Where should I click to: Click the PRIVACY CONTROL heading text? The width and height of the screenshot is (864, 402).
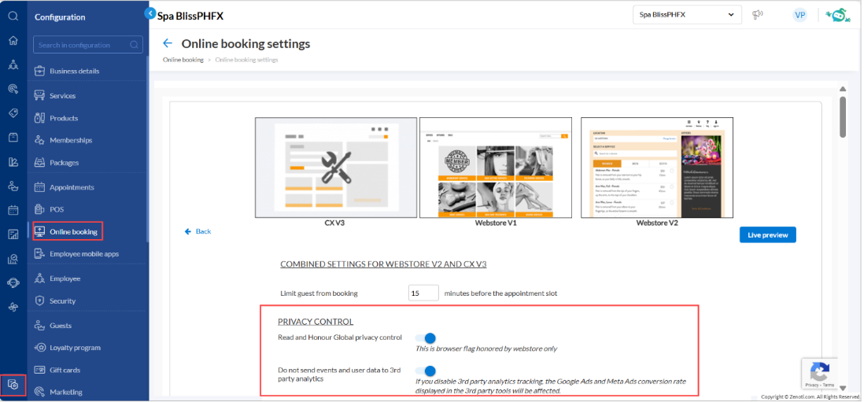pos(316,322)
